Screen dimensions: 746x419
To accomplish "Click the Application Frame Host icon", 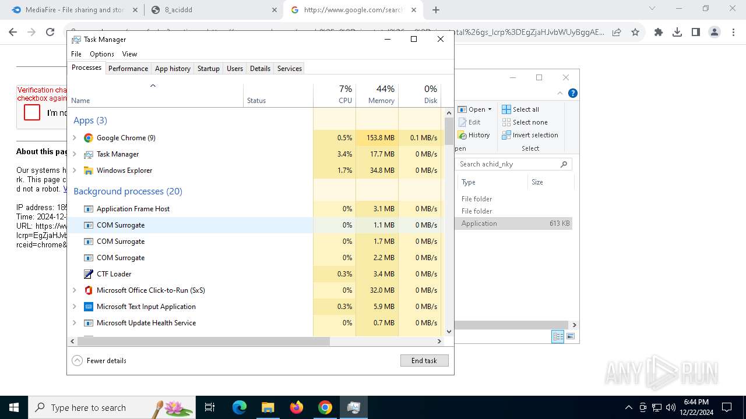I will 89,209.
